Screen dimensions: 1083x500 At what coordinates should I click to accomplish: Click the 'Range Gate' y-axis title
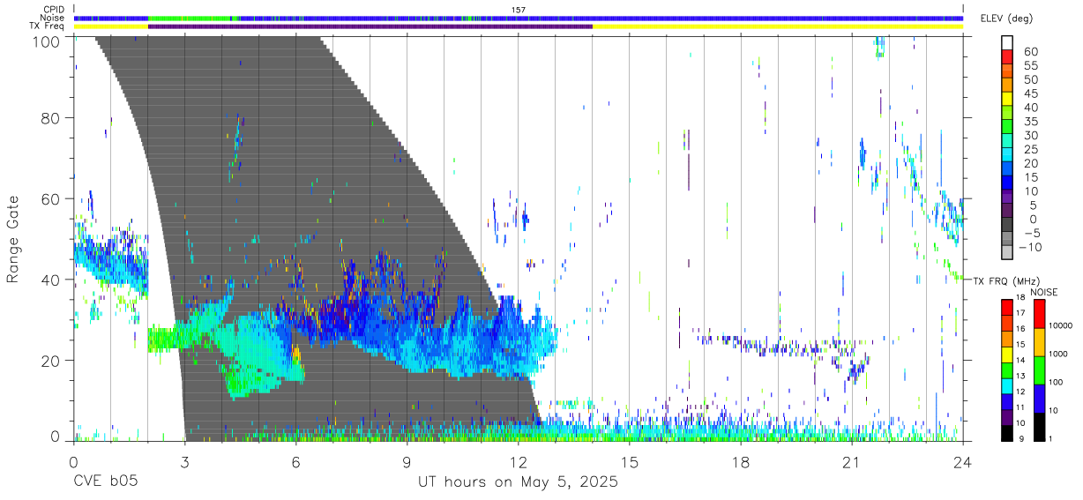tap(13, 239)
